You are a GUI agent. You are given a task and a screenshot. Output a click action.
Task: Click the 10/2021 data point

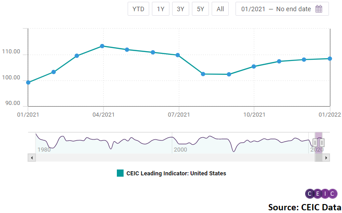click(x=254, y=66)
